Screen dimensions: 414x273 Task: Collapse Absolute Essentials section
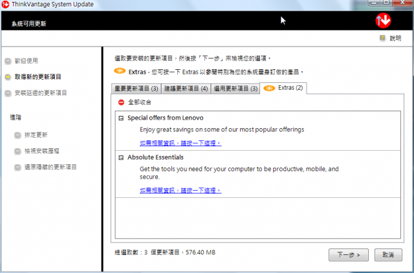121,158
